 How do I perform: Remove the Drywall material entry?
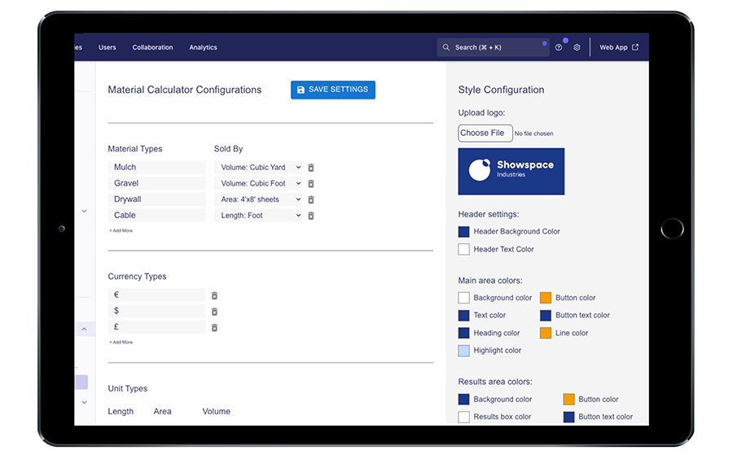[x=311, y=199]
